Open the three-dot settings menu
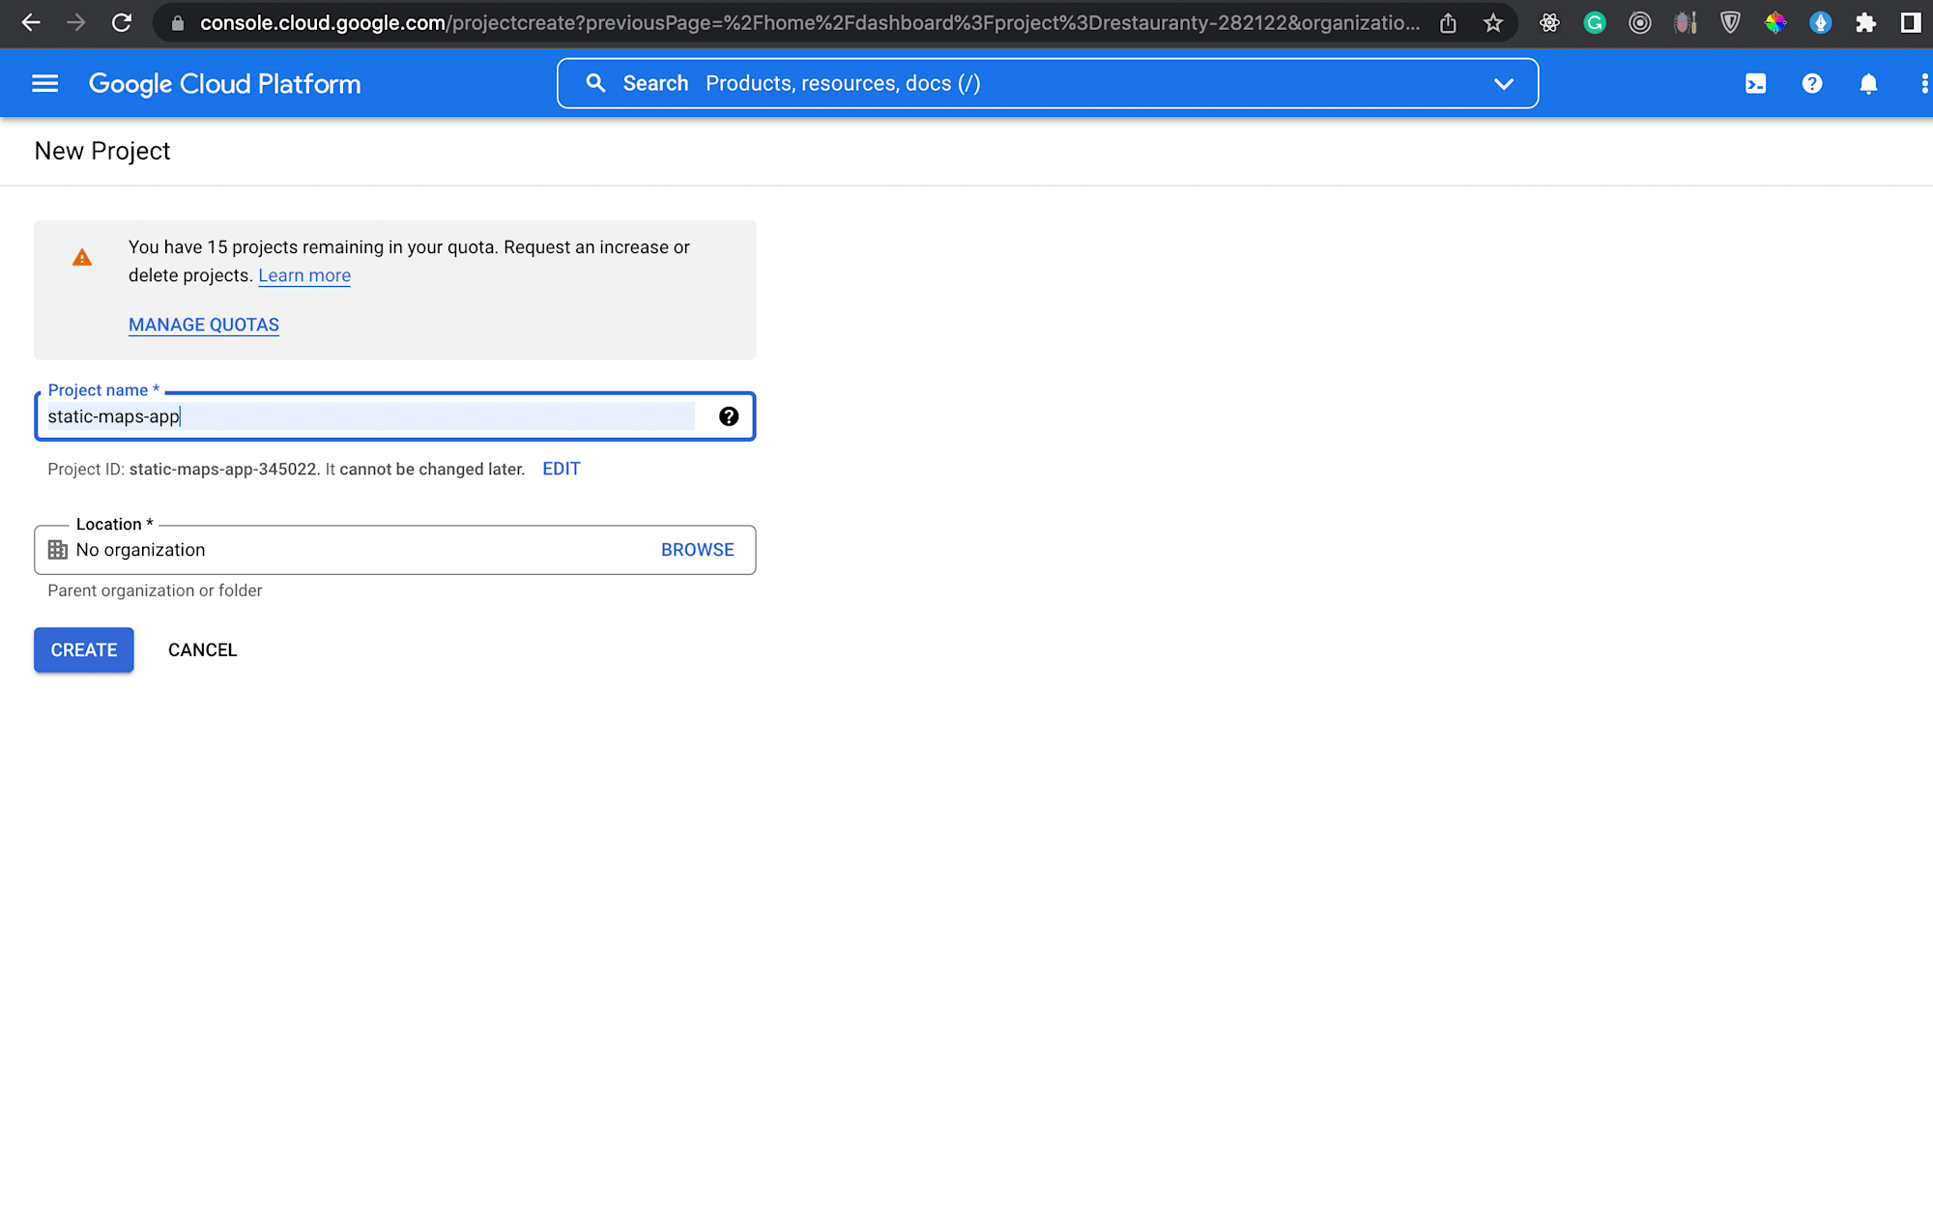1933x1208 pixels. (x=1923, y=84)
